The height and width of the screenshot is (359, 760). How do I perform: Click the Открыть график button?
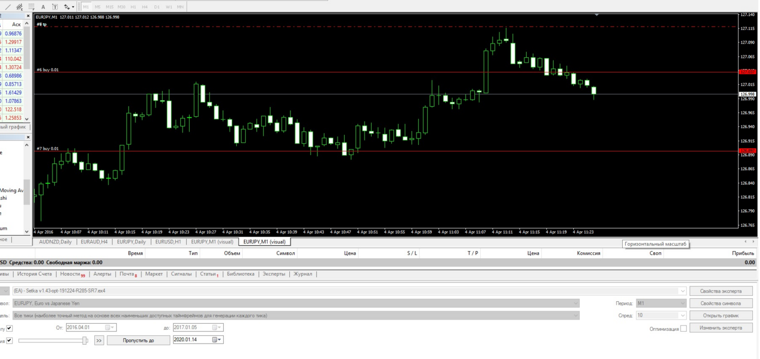721,315
